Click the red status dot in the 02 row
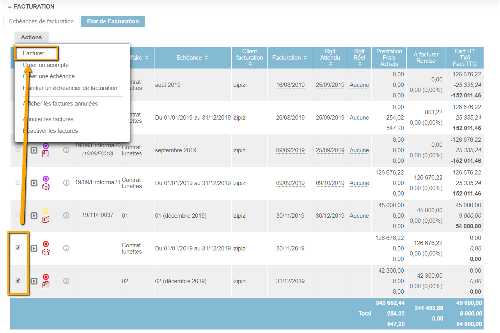This screenshot has width=500, height=333. pos(46,277)
